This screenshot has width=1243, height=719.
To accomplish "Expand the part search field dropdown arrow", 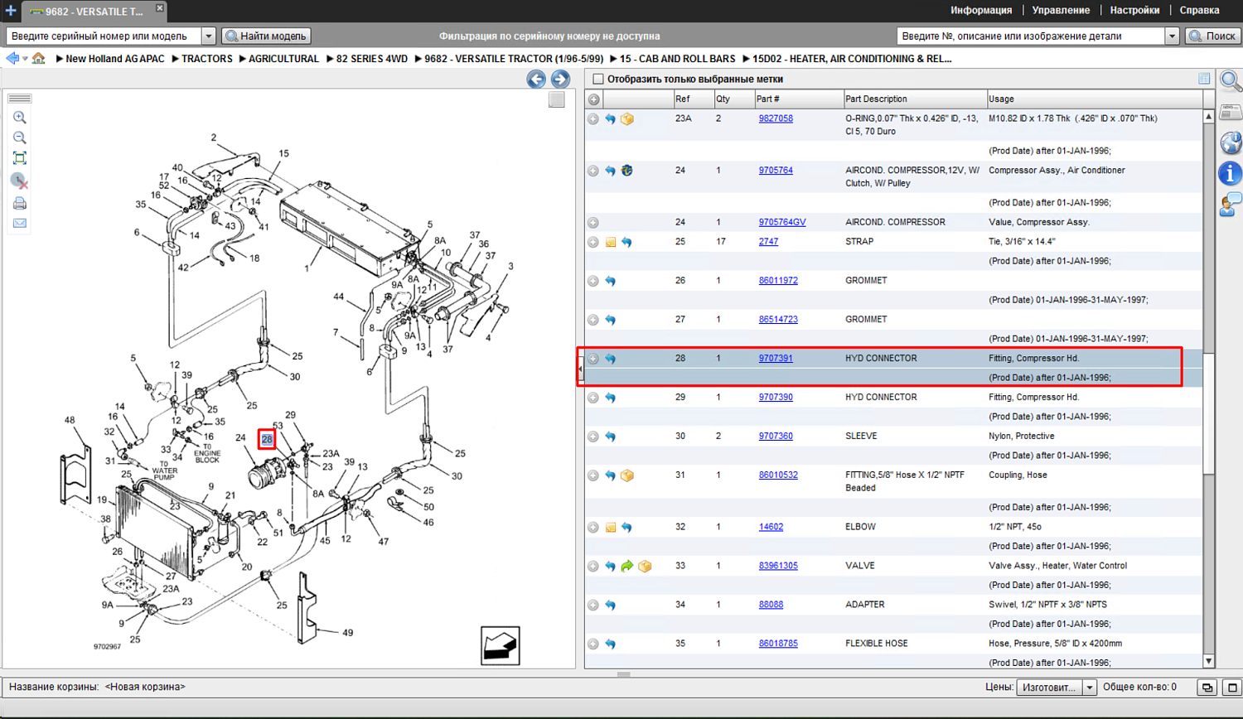I will click(1172, 36).
